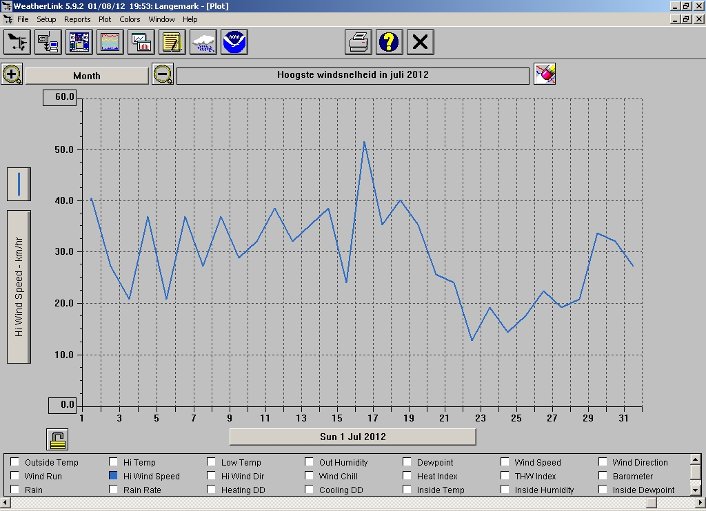Open the Window menu
Image resolution: width=706 pixels, height=511 pixels.
click(161, 19)
